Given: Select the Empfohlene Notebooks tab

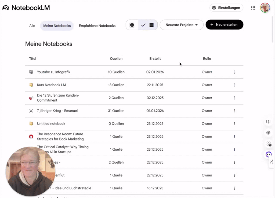Looking at the screenshot, I should [97, 26].
